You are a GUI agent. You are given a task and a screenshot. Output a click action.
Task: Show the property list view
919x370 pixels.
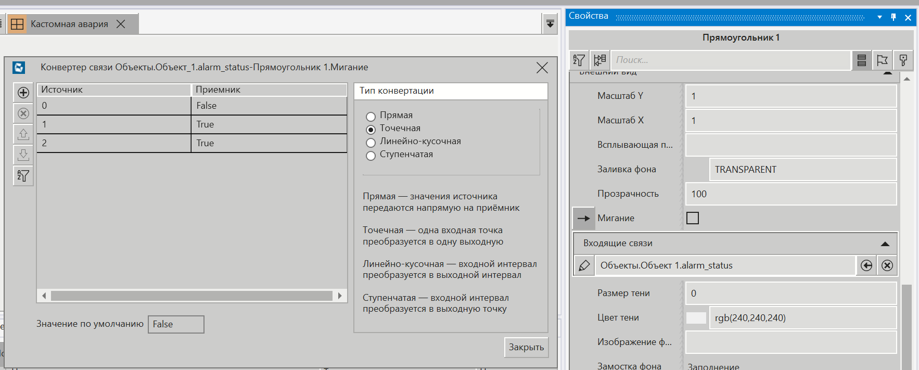pos(862,60)
